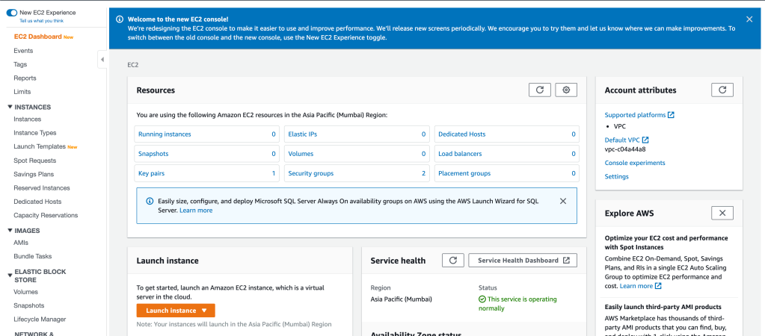Collapse the IMAGES section
The height and width of the screenshot is (336, 765).
[x=10, y=231]
